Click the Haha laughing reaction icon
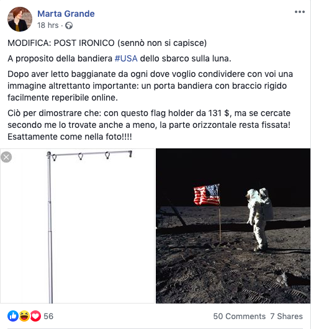The height and width of the screenshot is (329, 311). point(24,316)
